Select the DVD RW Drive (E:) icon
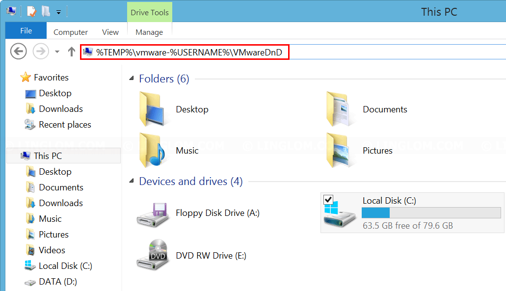The image size is (506, 291). 153,255
